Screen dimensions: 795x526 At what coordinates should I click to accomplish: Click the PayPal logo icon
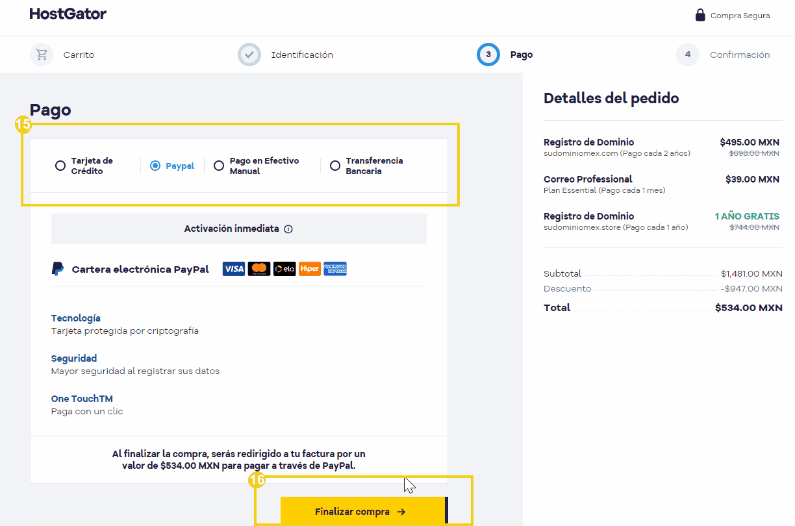click(58, 269)
